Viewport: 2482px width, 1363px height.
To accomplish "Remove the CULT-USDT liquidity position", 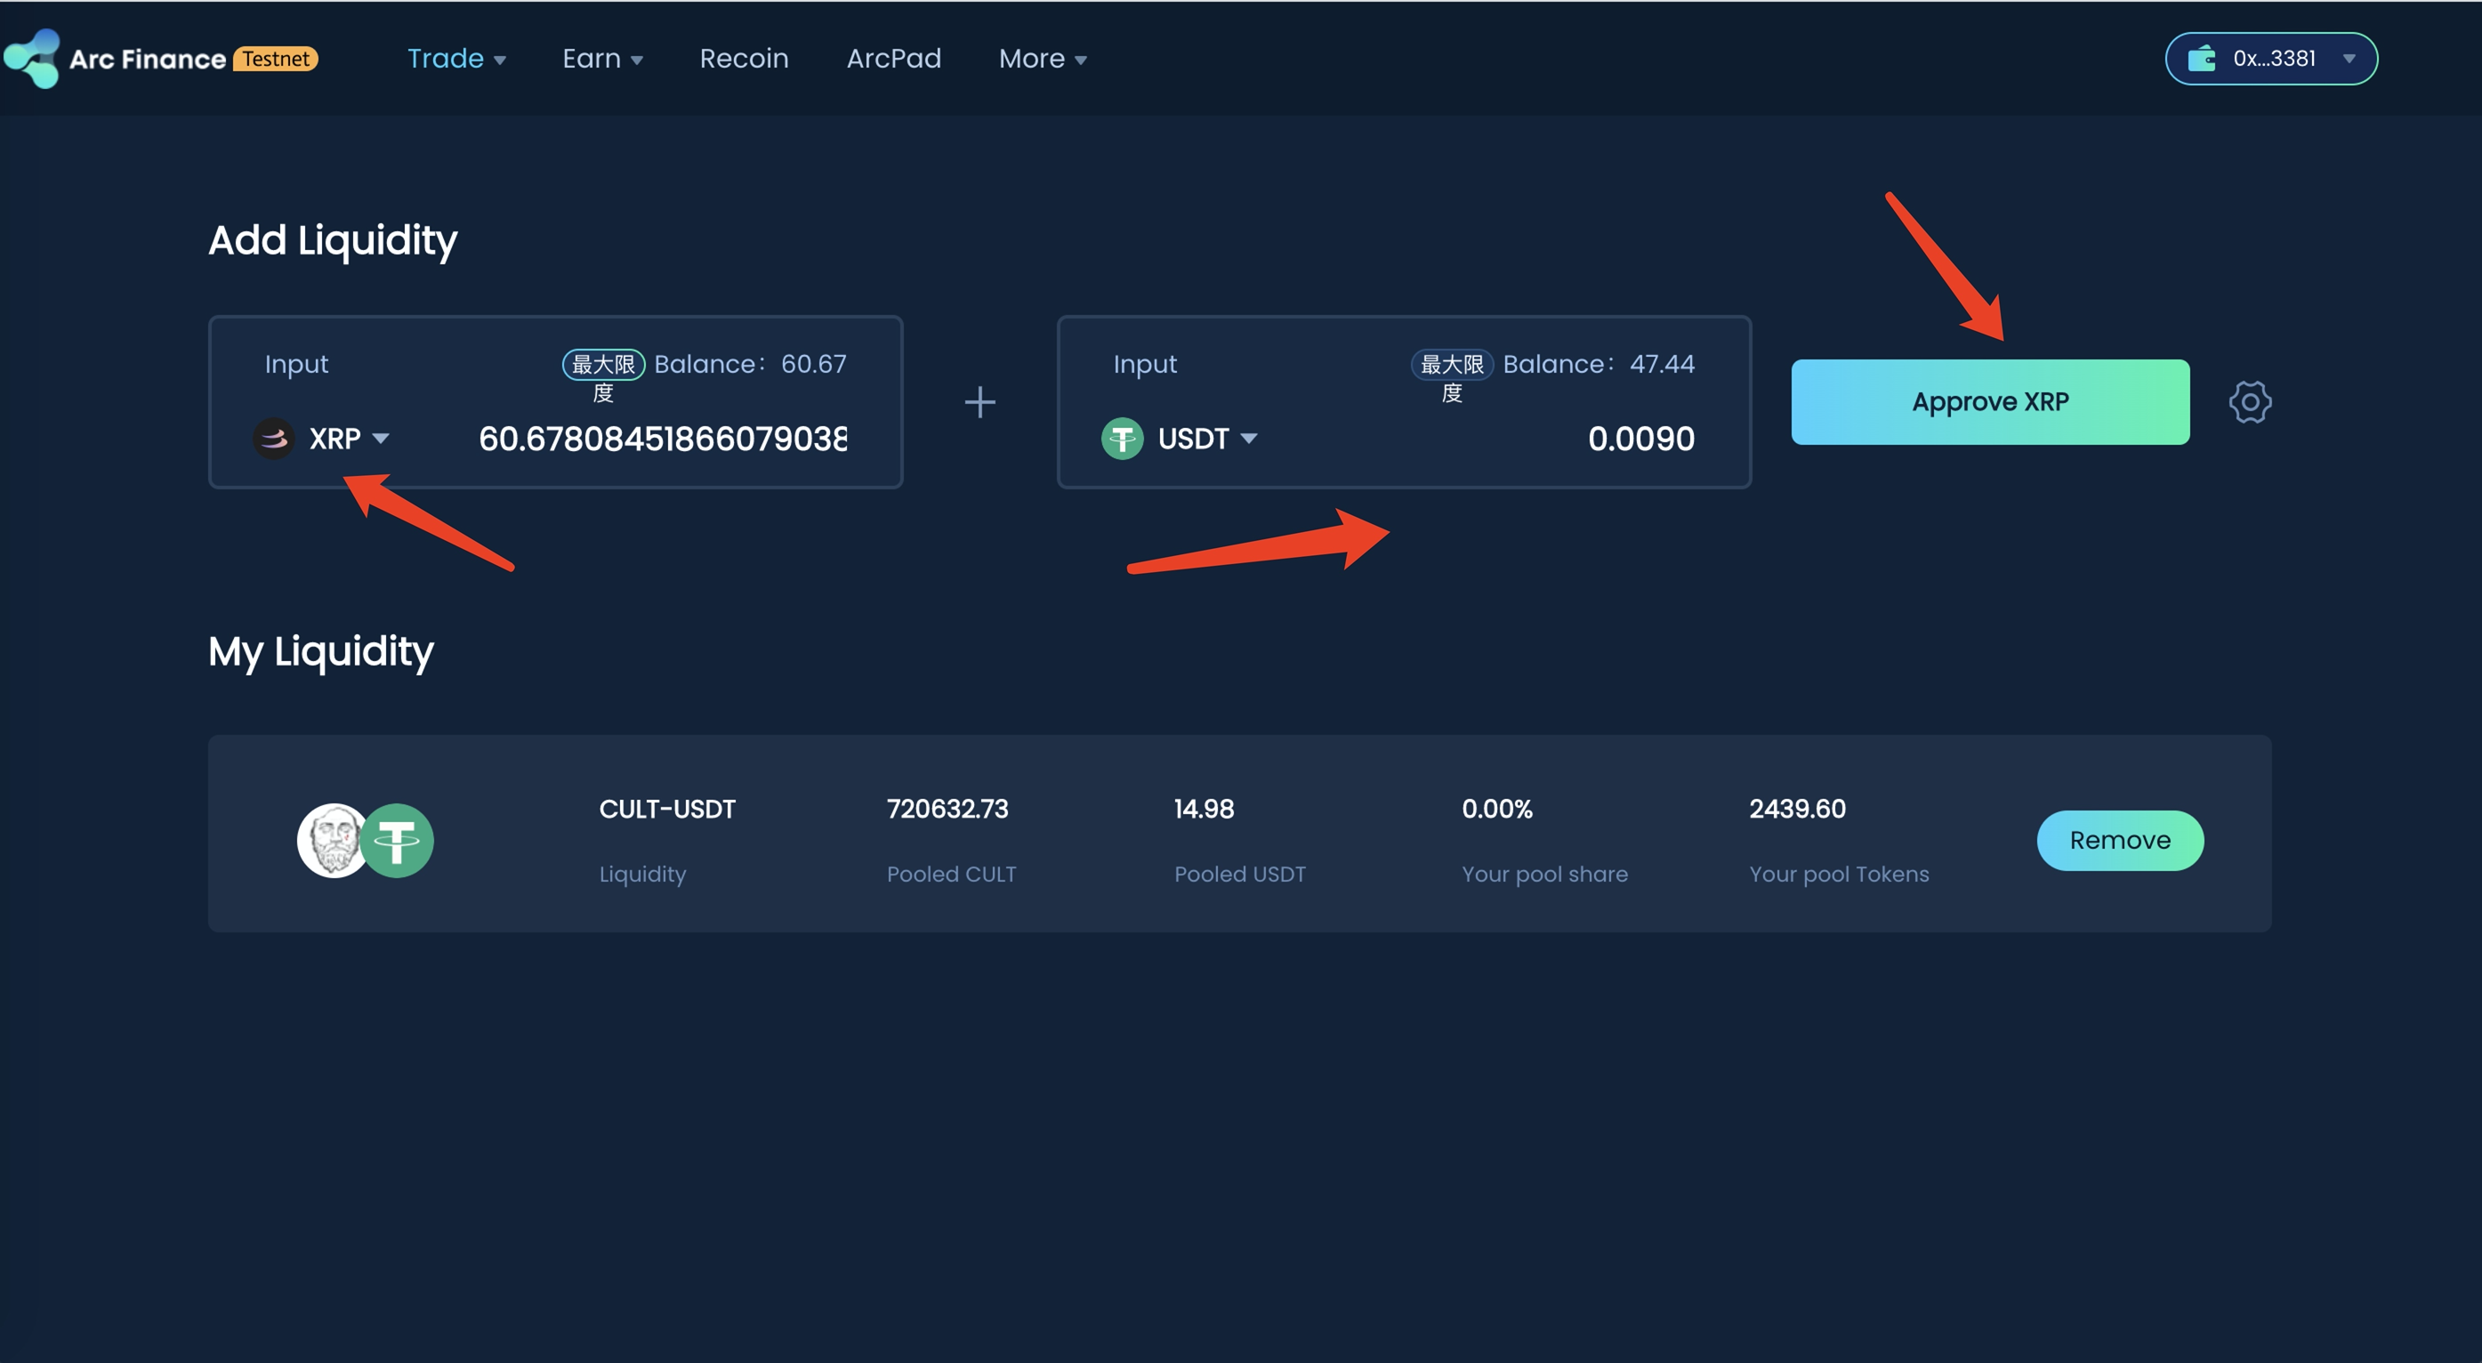I will (x=2119, y=841).
